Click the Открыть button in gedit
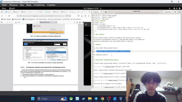Image resolution: width=182 pixels, height=102 pixels. pyautogui.click(x=96, y=12)
